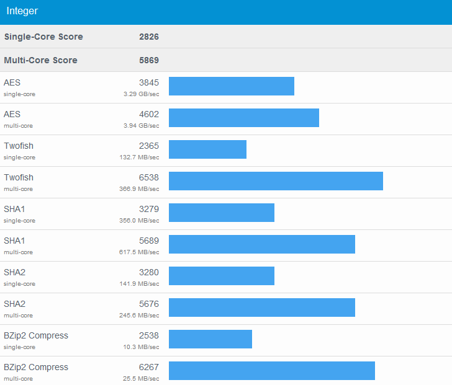Click the SHA1 multi-core result bar
The image size is (452, 385).
261,244
